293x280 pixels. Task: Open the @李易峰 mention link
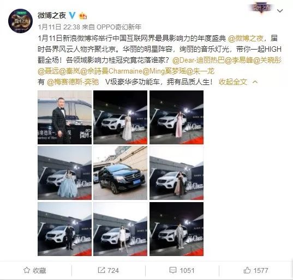[x=239, y=60]
